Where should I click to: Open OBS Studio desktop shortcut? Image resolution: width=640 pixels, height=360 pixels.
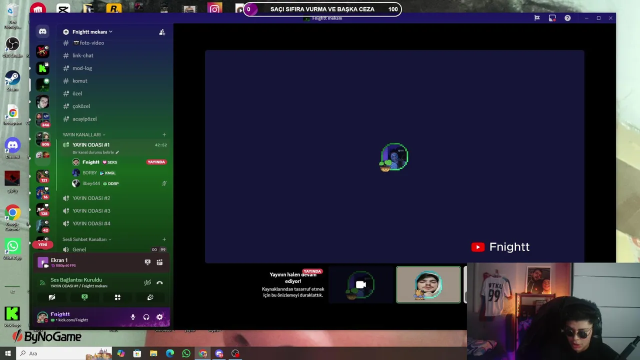pos(12,47)
